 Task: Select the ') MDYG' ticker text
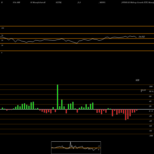tap(102, 2)
